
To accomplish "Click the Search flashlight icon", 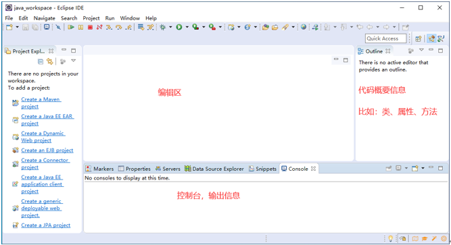I will coord(285,27).
